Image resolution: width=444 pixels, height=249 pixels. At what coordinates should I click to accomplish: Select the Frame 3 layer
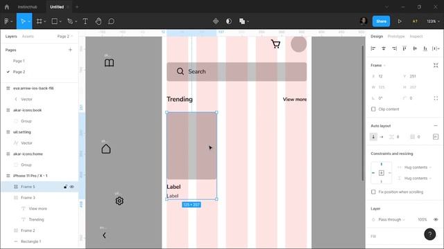click(x=28, y=198)
